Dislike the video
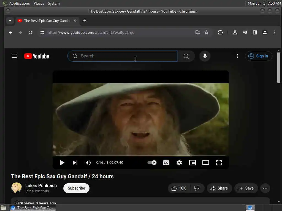 pos(197,188)
